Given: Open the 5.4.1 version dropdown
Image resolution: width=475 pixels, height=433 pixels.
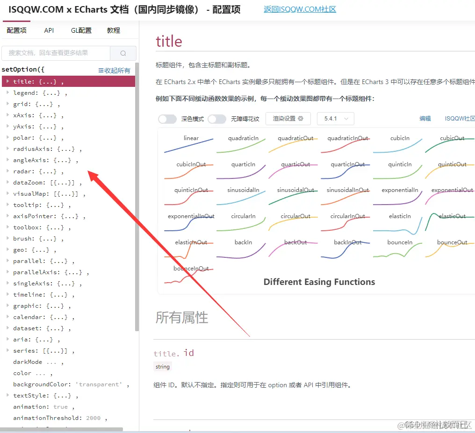Looking at the screenshot, I should tap(335, 119).
